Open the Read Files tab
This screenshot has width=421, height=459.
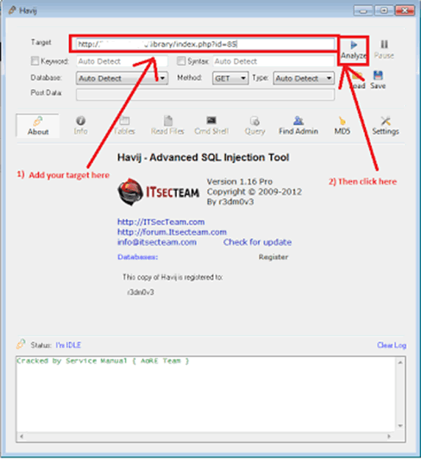168,126
